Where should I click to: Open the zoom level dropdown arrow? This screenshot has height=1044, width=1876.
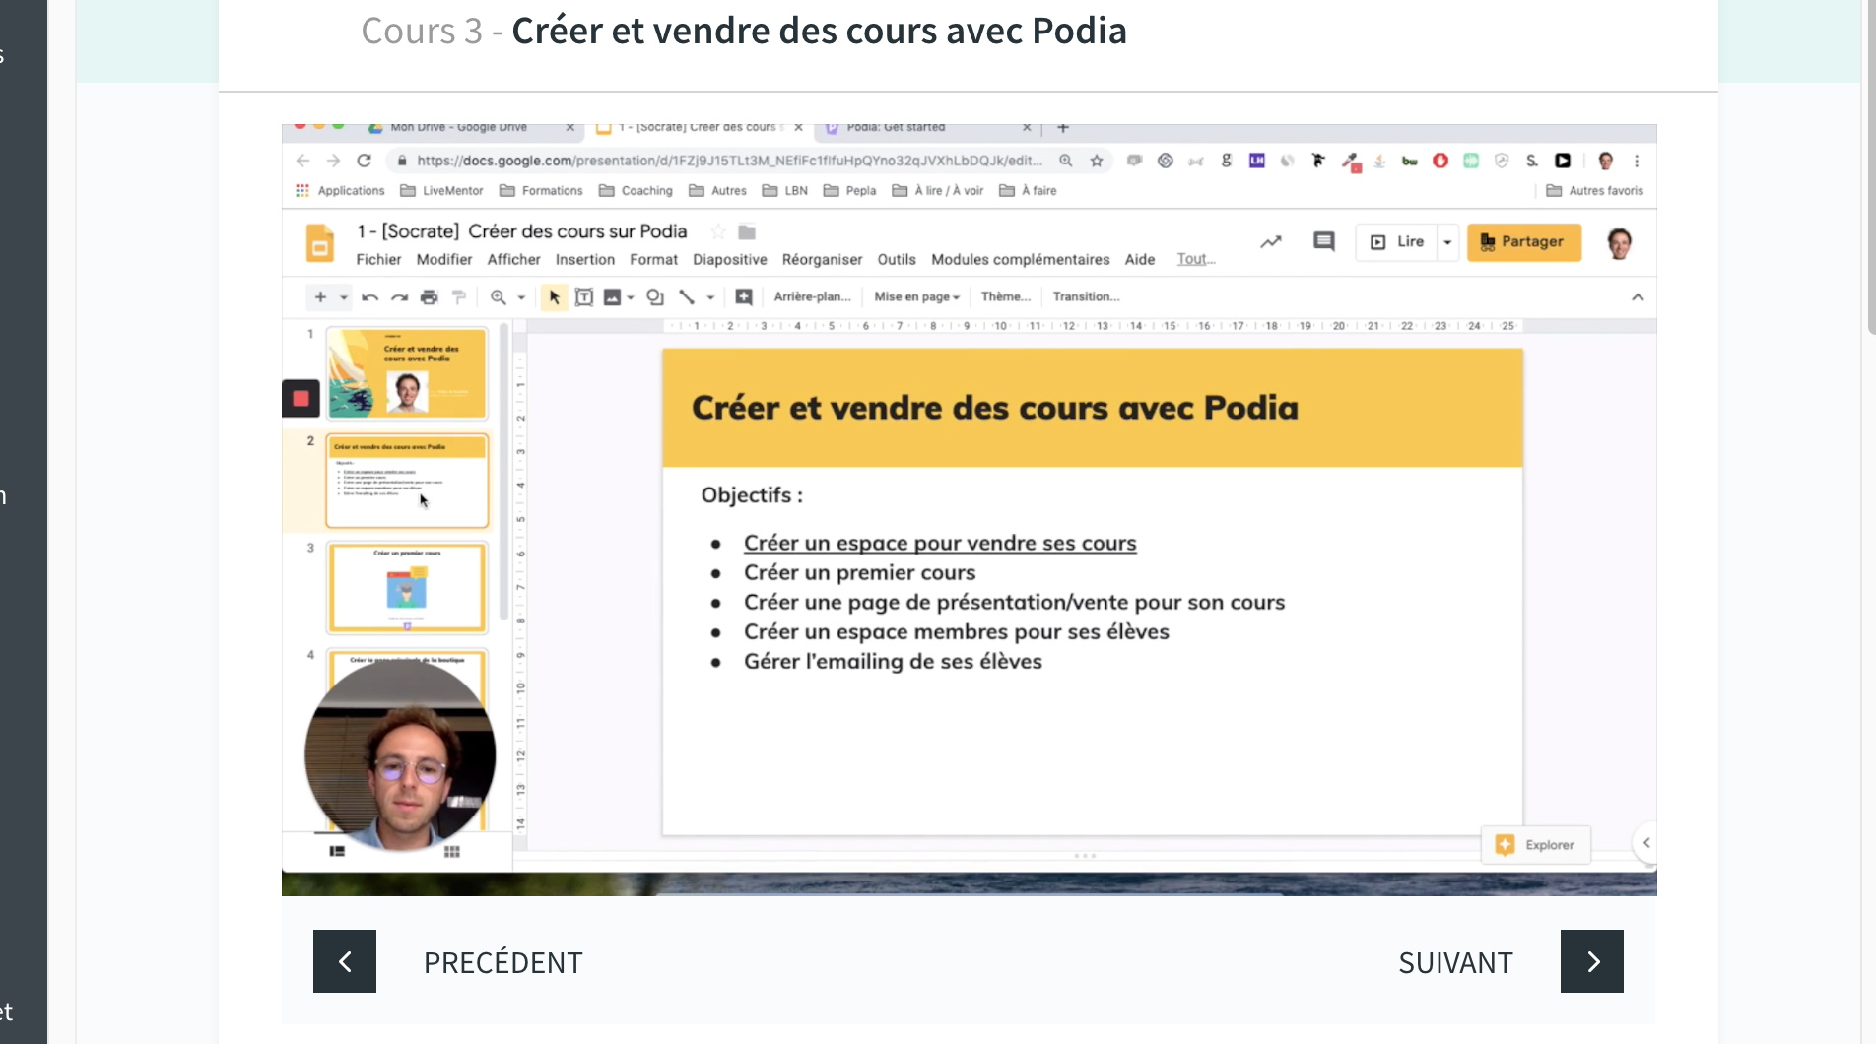pos(521,296)
